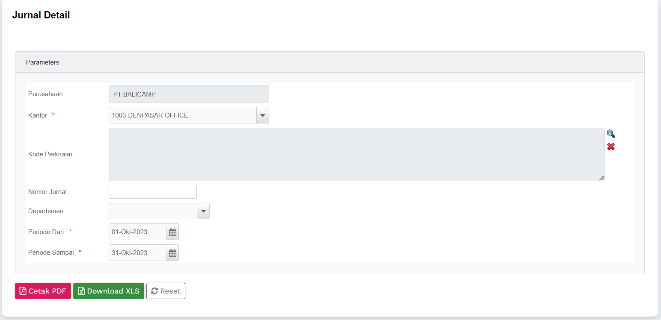Screen dimensions: 661x320
Task: Reset the parameters form
Action: pyautogui.click(x=166, y=291)
